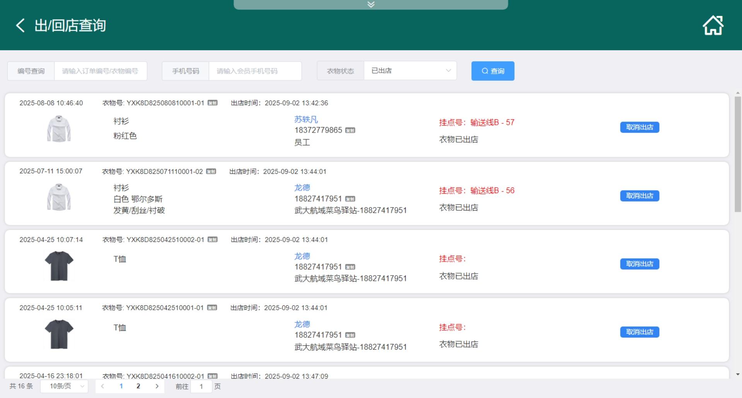Copy phone icon in YXK8D825042510001-01 row
The height and width of the screenshot is (398, 742).
350,335
